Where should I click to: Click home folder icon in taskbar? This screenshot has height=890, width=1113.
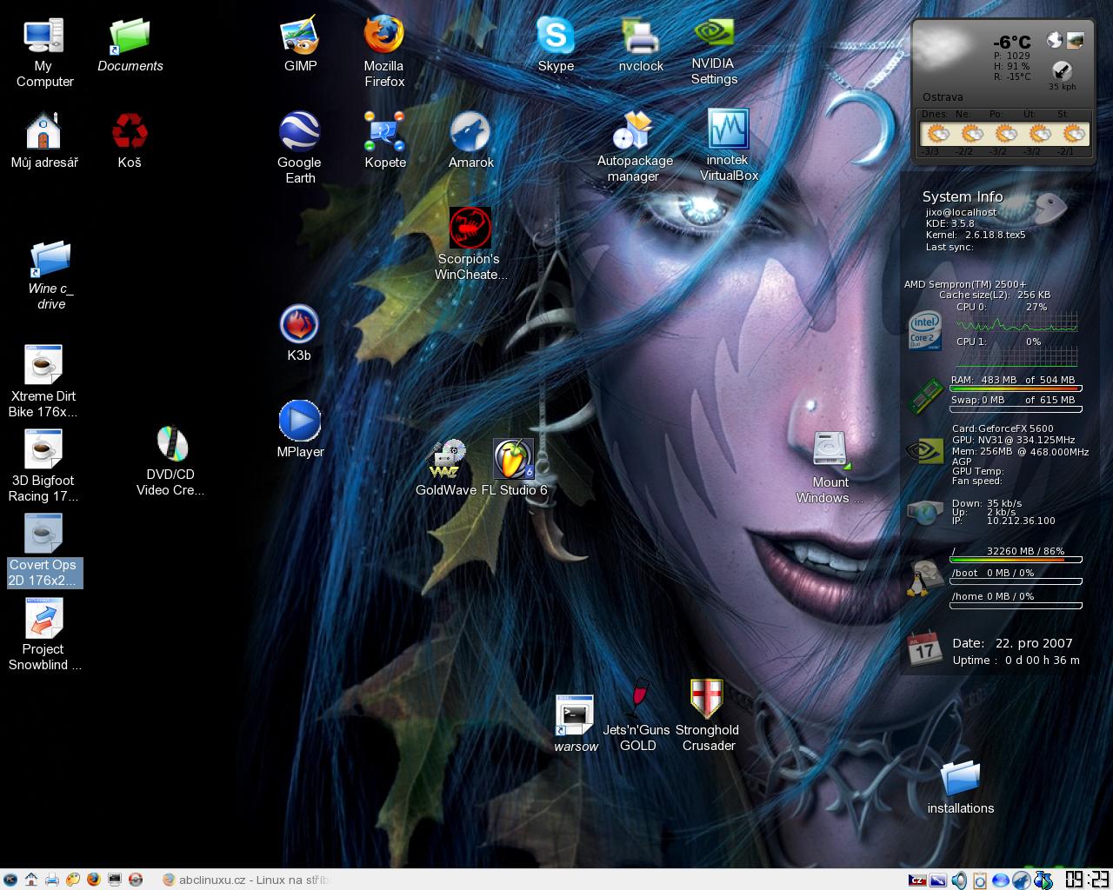[x=31, y=880]
